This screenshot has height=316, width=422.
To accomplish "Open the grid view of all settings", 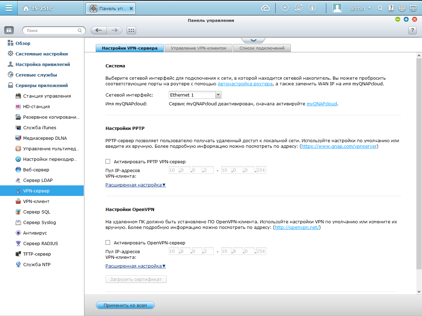I will coord(131,31).
